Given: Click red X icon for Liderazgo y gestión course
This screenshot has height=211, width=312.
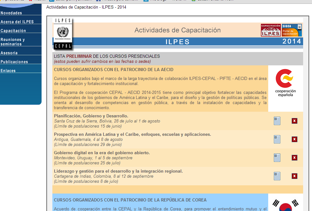Looking at the screenshot, I should pos(295,176).
